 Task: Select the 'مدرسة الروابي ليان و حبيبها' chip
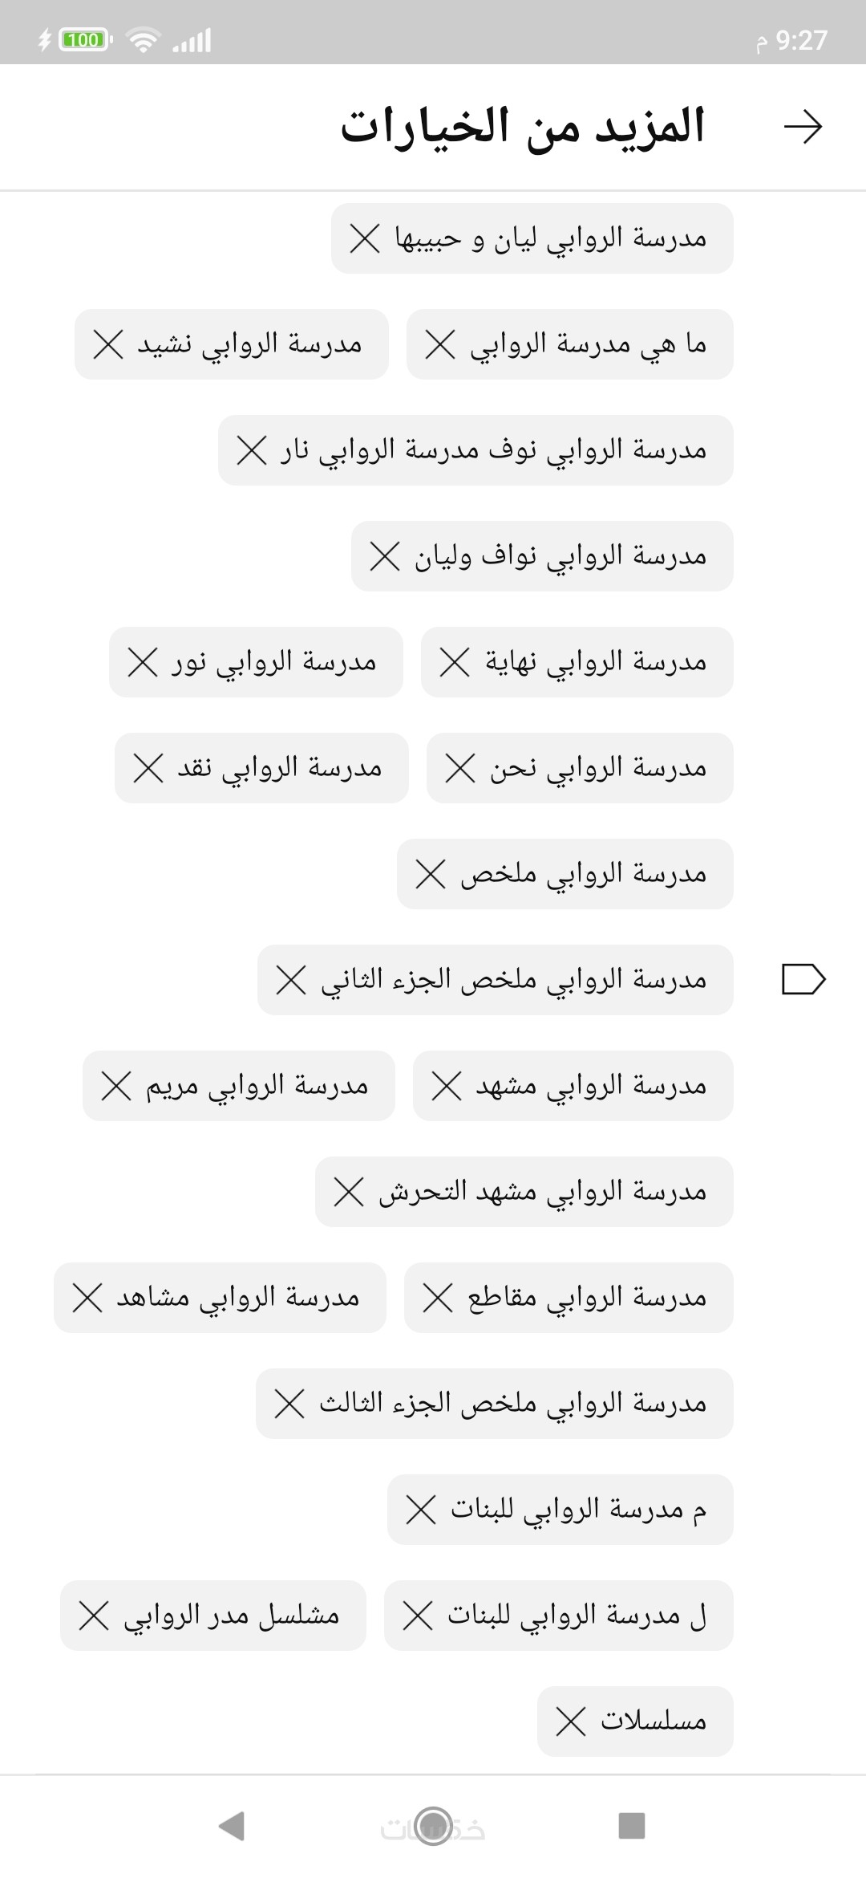551,238
